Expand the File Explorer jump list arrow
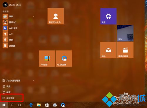Viewport: 147px width, 108px height. point(33,80)
